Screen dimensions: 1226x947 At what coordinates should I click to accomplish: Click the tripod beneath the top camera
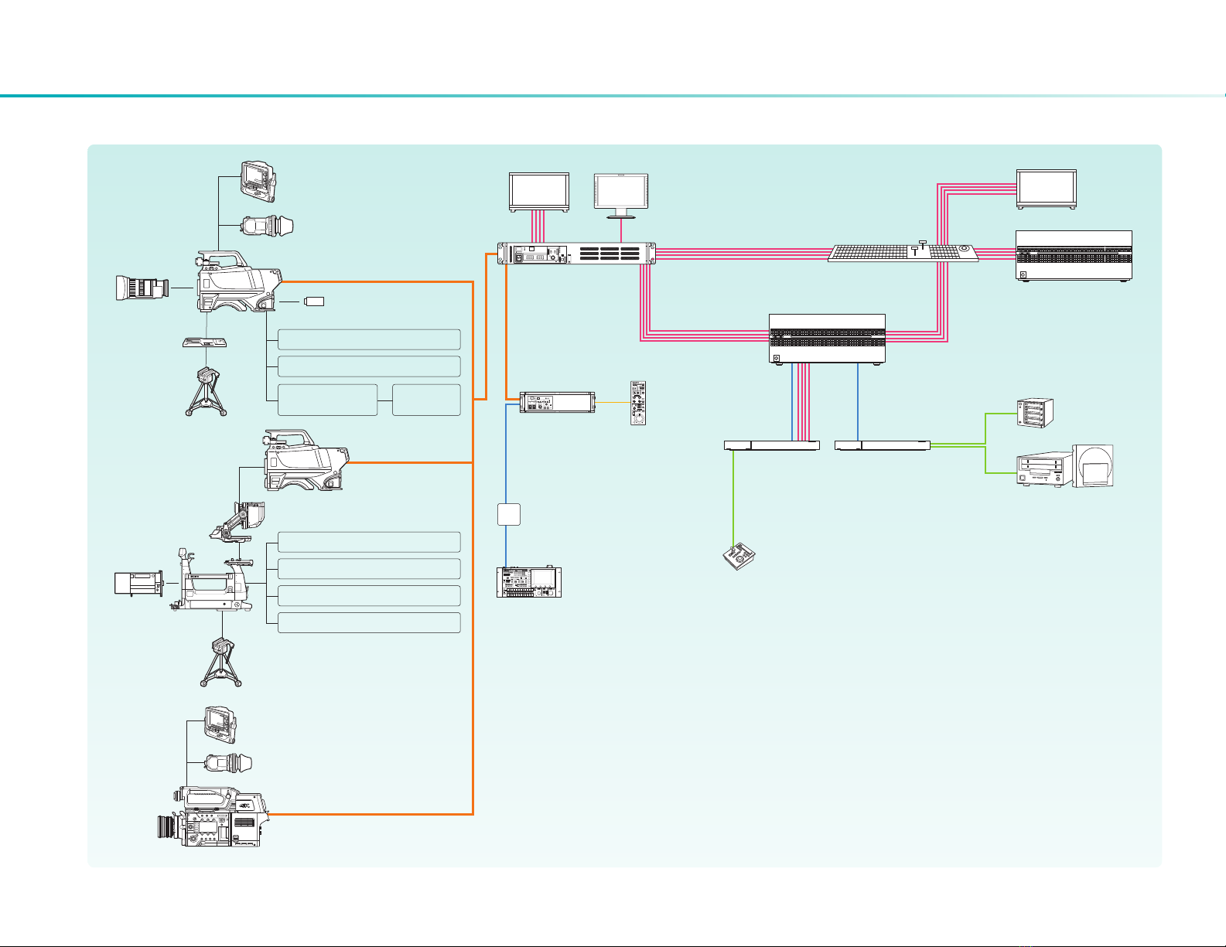point(207,392)
